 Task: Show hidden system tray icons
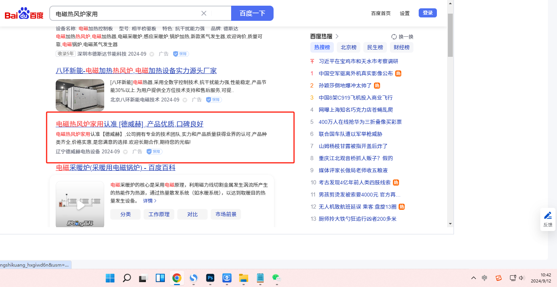(474, 278)
